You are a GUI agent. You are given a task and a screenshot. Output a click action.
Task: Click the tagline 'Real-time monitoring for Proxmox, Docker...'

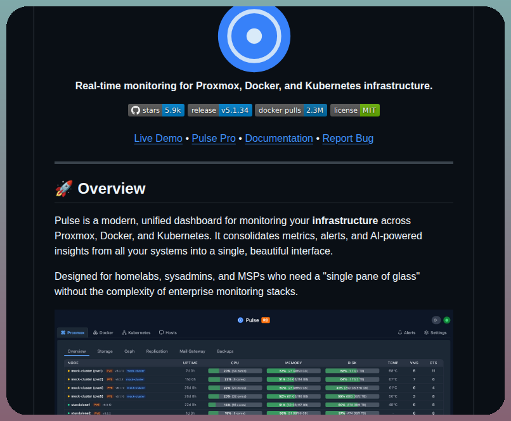tap(254, 85)
